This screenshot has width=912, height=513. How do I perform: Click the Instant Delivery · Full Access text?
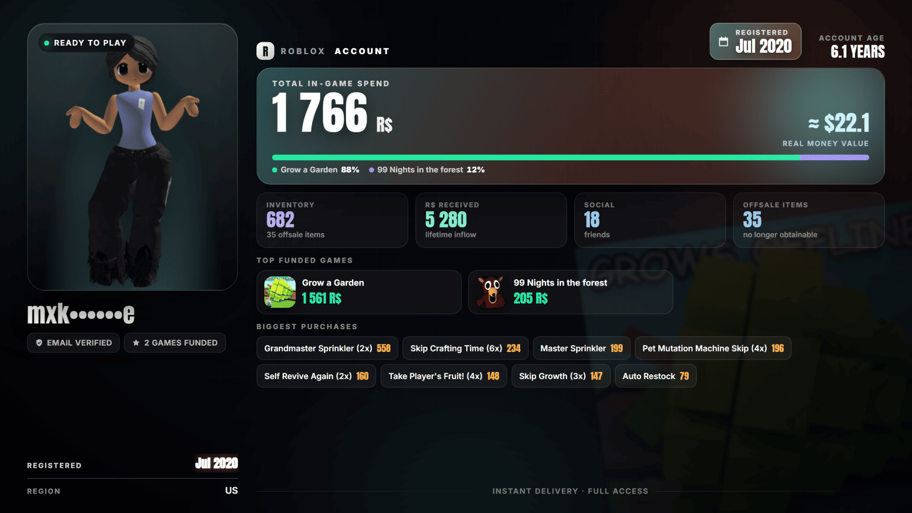[x=570, y=491]
